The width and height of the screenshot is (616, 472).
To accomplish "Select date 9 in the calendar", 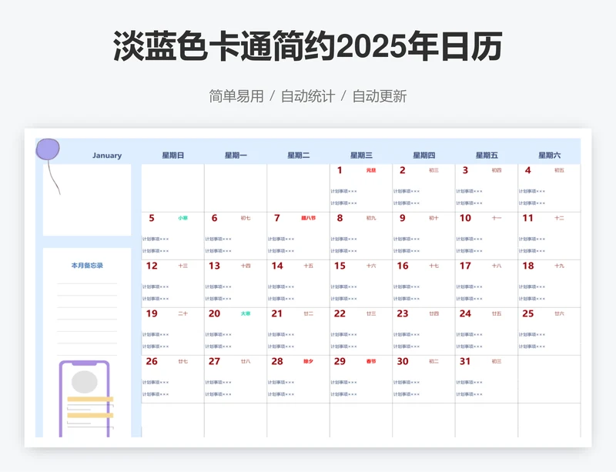I will pyautogui.click(x=402, y=218).
